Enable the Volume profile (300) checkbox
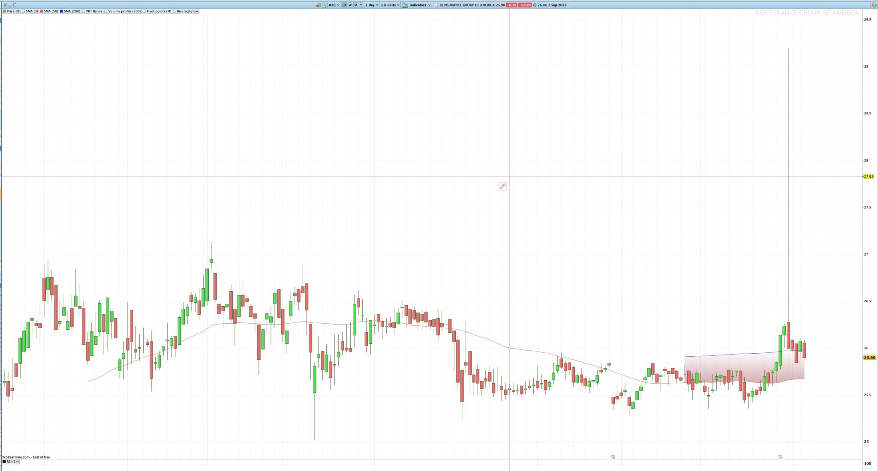878x471 pixels. click(106, 11)
